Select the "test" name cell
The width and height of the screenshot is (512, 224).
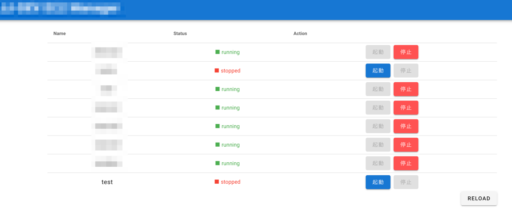click(107, 182)
